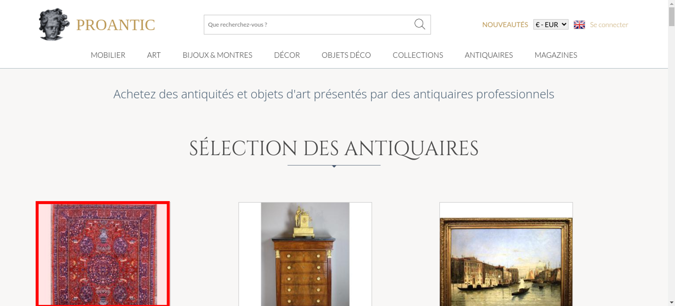The image size is (675, 306).
Task: Open the Art menu
Action: pos(154,55)
